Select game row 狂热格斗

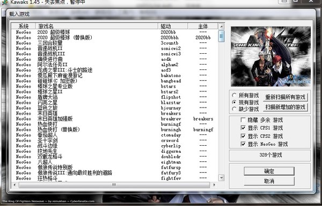(x=114, y=178)
